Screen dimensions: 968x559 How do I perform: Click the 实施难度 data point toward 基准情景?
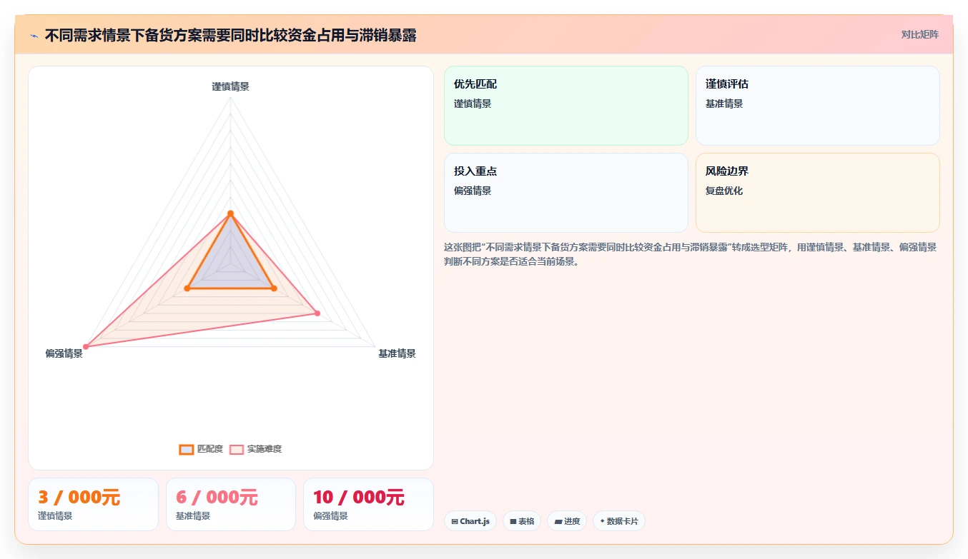point(317,313)
